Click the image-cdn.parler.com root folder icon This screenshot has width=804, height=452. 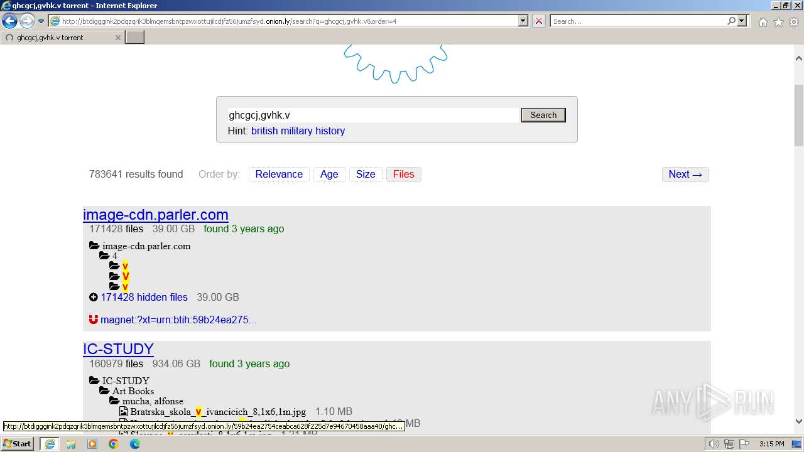[94, 246]
